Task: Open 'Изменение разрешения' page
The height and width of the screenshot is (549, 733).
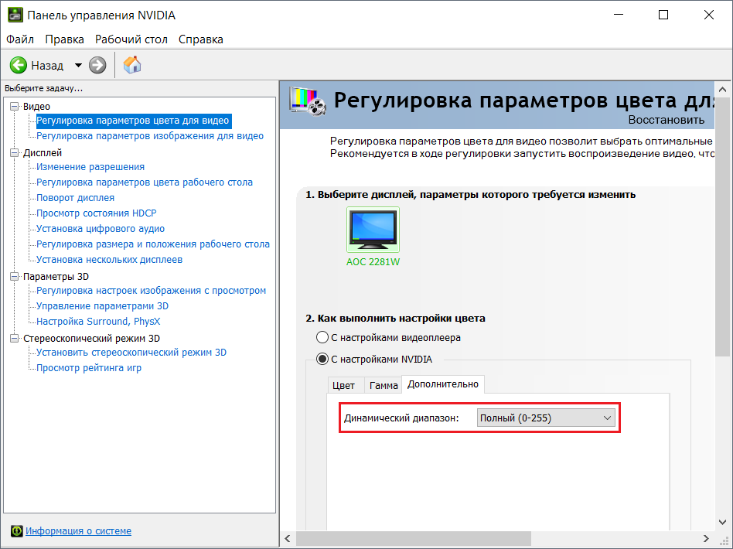Action: coord(90,166)
